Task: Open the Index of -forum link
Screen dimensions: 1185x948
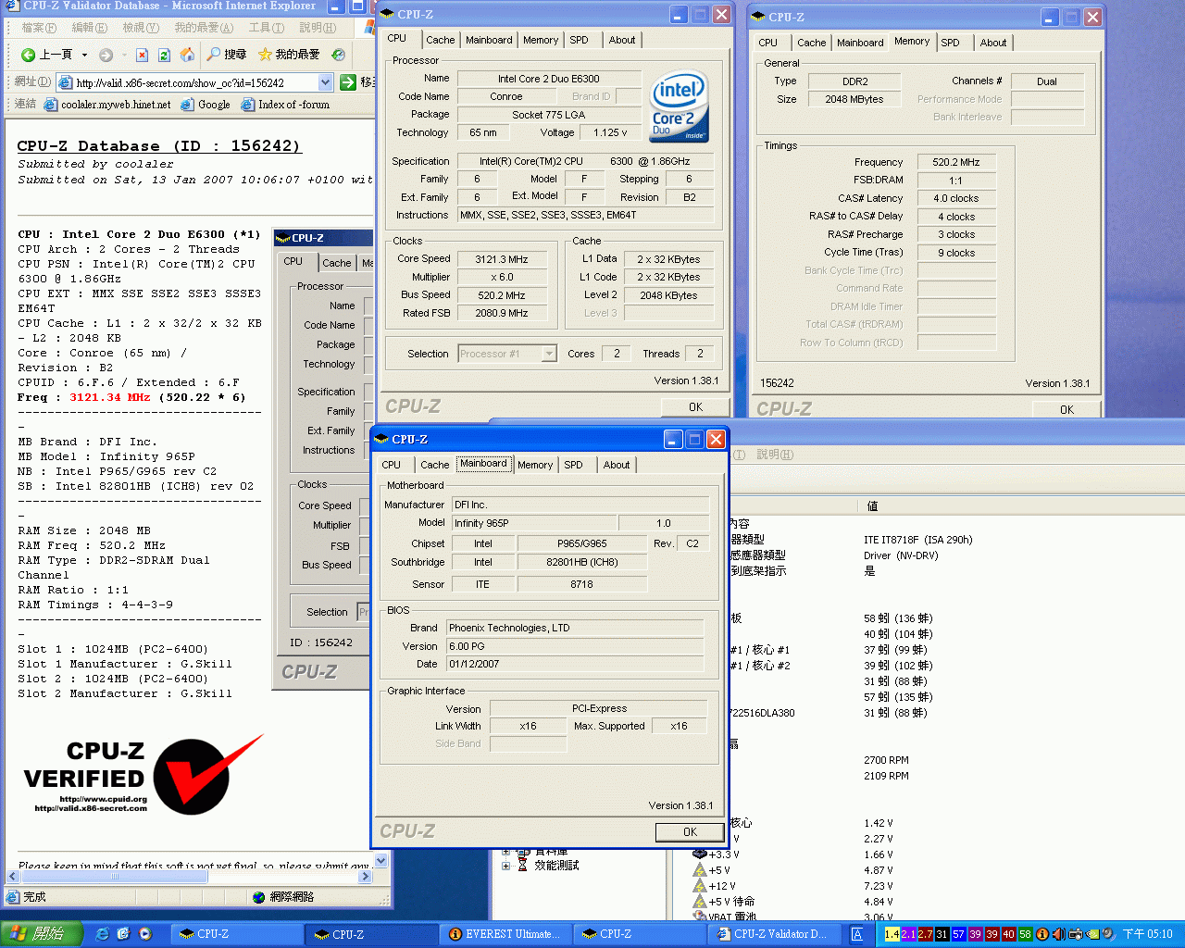Action: pos(285,105)
